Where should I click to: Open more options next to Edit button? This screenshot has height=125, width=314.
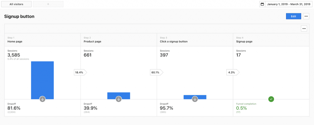point(306,16)
